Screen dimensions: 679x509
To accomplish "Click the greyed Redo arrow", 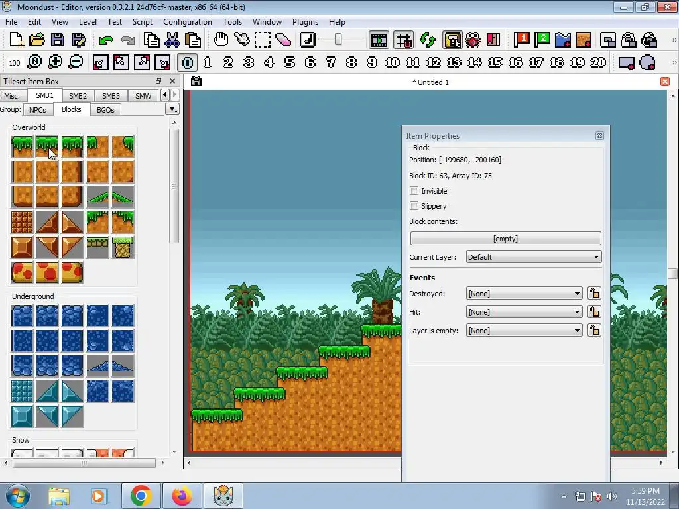I will pyautogui.click(x=127, y=40).
